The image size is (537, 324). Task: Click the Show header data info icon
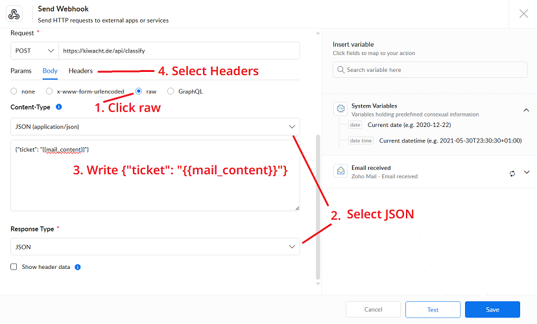coord(78,267)
